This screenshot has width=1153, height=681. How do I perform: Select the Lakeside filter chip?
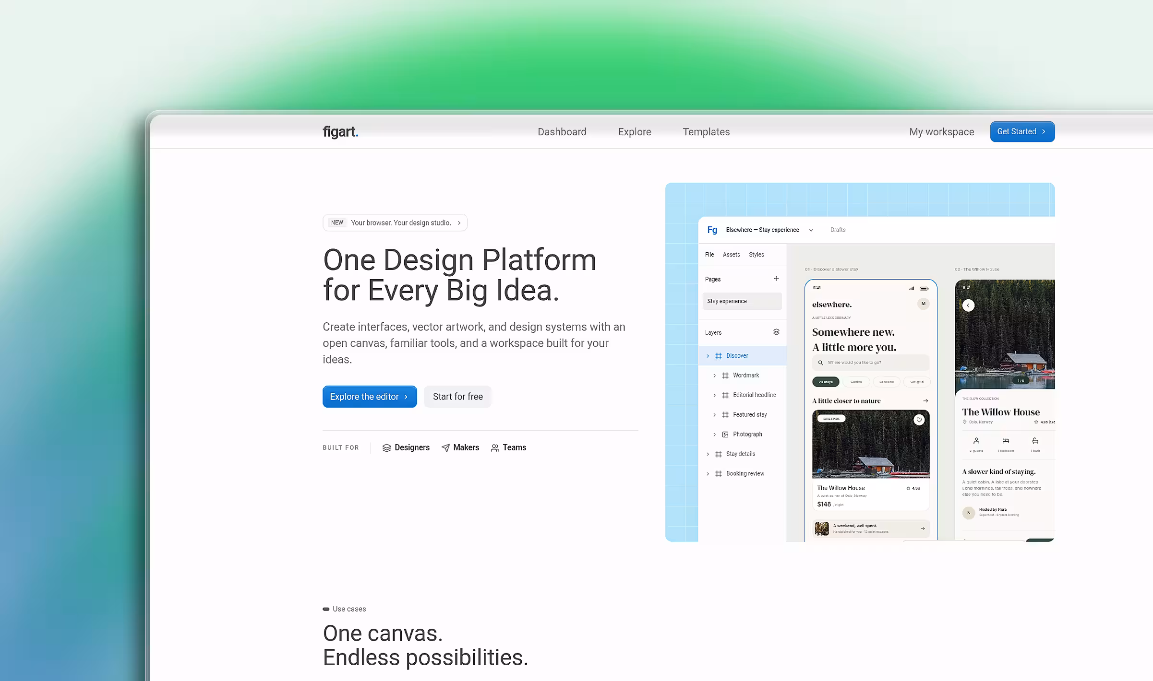pos(887,382)
